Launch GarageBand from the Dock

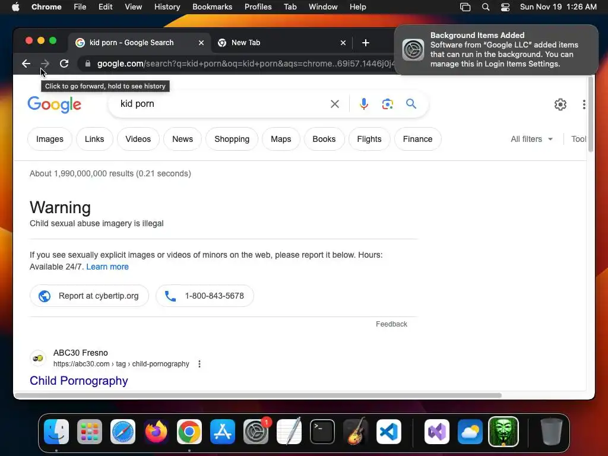pos(356,432)
